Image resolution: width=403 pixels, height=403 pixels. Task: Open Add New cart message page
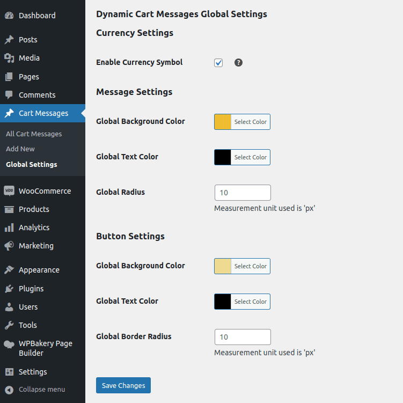20,149
